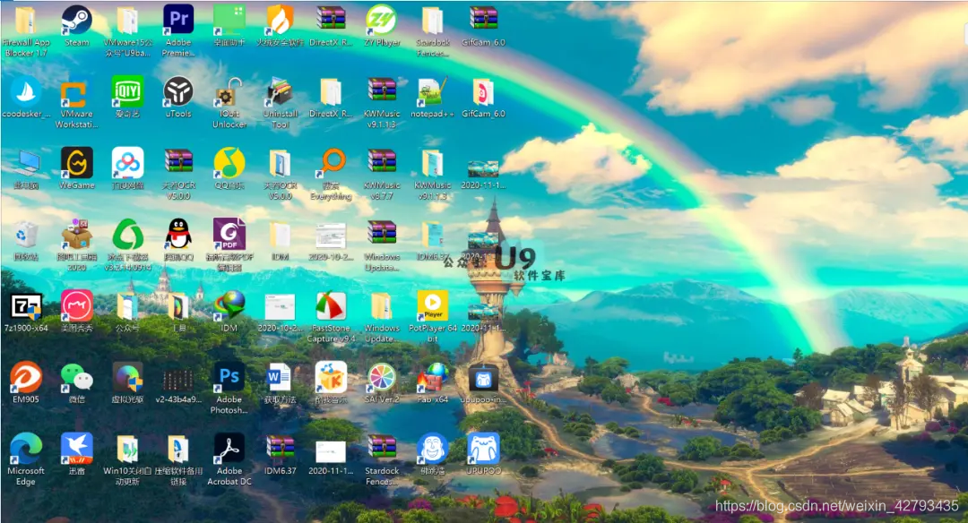968x523 pixels.
Task: Open the Windows Update folder
Action: coord(382,306)
